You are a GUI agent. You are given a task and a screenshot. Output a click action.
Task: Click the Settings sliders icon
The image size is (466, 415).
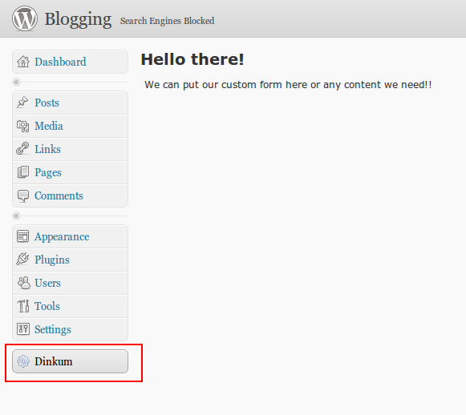23,329
